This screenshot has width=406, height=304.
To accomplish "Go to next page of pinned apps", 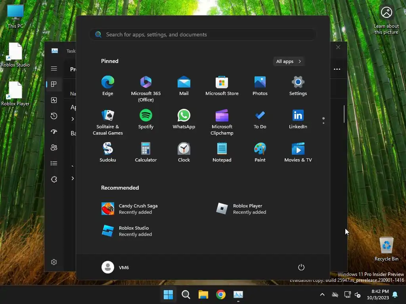I will pos(324,123).
